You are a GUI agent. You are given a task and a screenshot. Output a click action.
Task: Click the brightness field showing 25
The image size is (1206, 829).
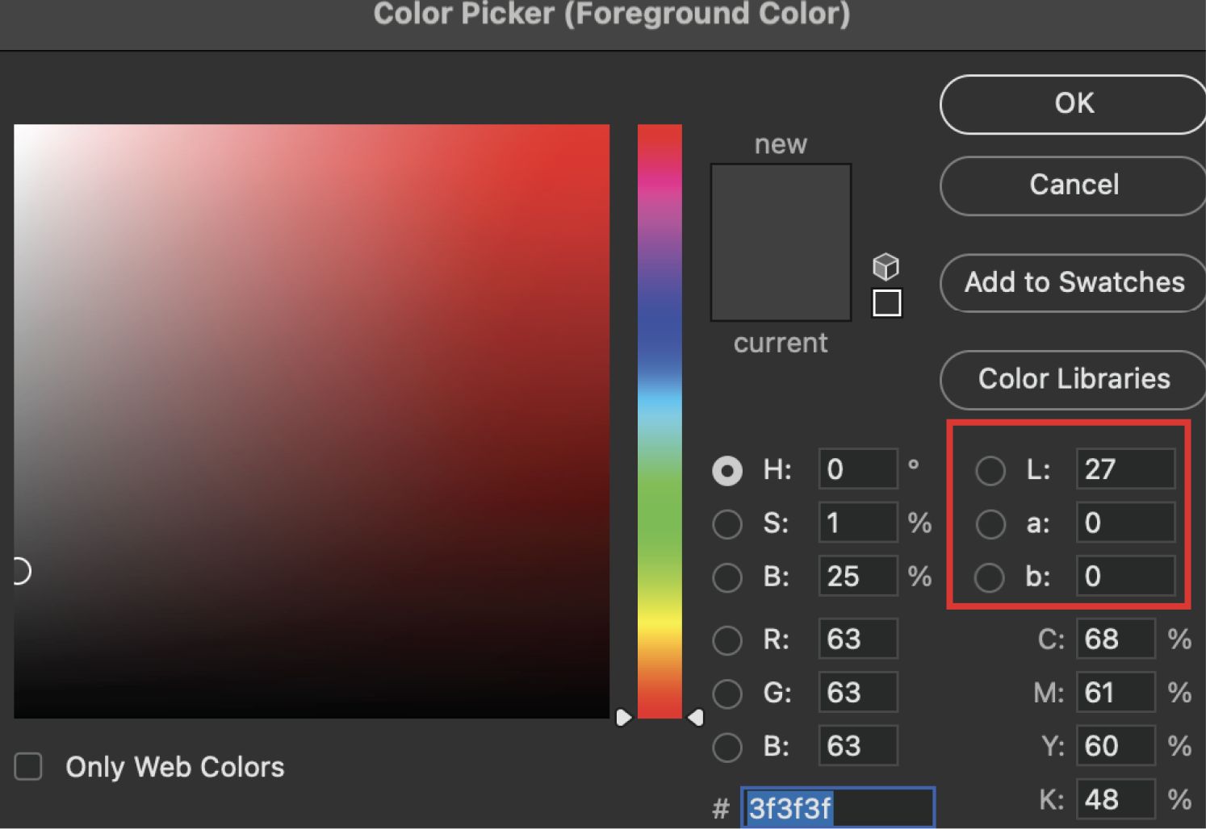[858, 576]
